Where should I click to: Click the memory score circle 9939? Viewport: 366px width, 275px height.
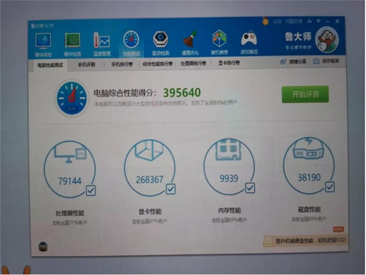[229, 167]
